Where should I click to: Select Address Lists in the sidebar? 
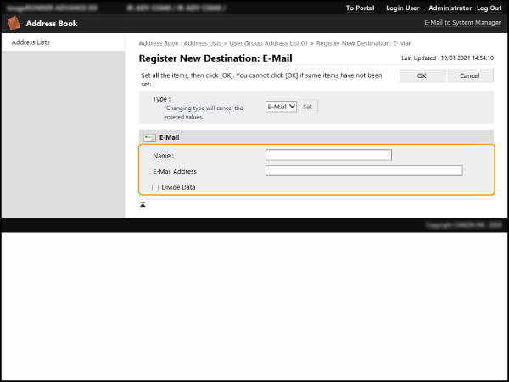click(31, 42)
